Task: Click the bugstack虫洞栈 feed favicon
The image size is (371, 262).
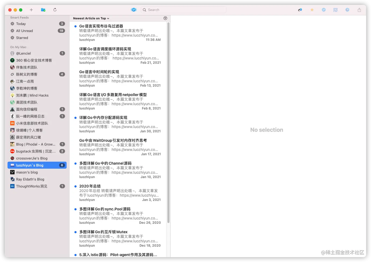Action: [12, 151]
